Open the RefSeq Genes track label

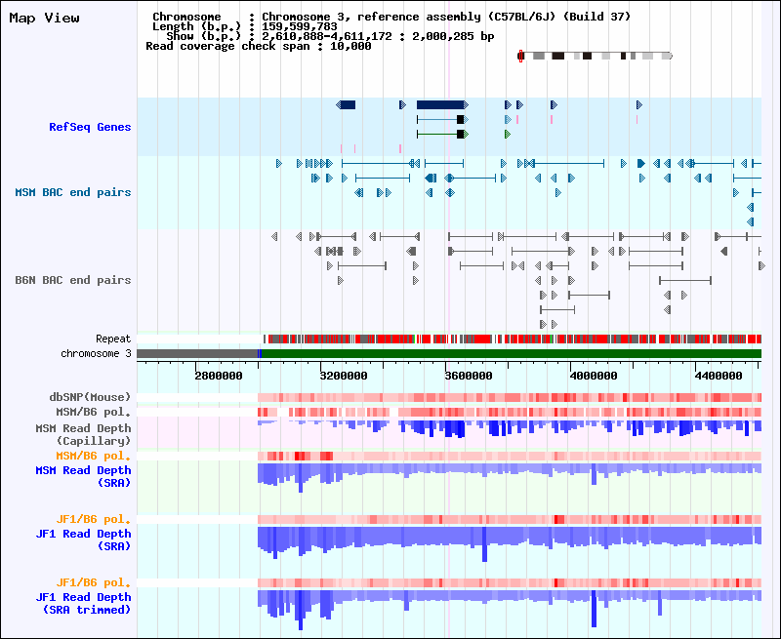[x=90, y=127]
